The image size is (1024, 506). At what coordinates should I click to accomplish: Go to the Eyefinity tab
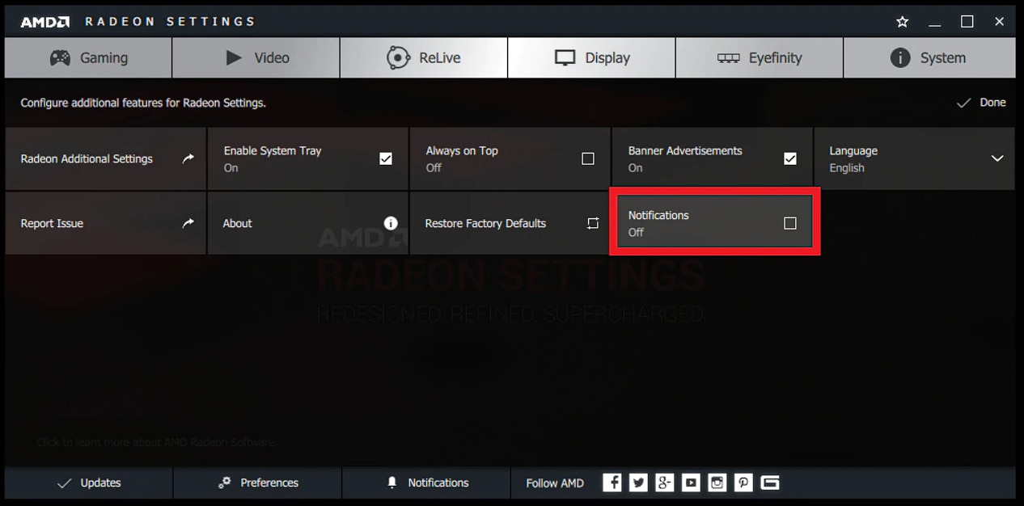click(x=759, y=57)
